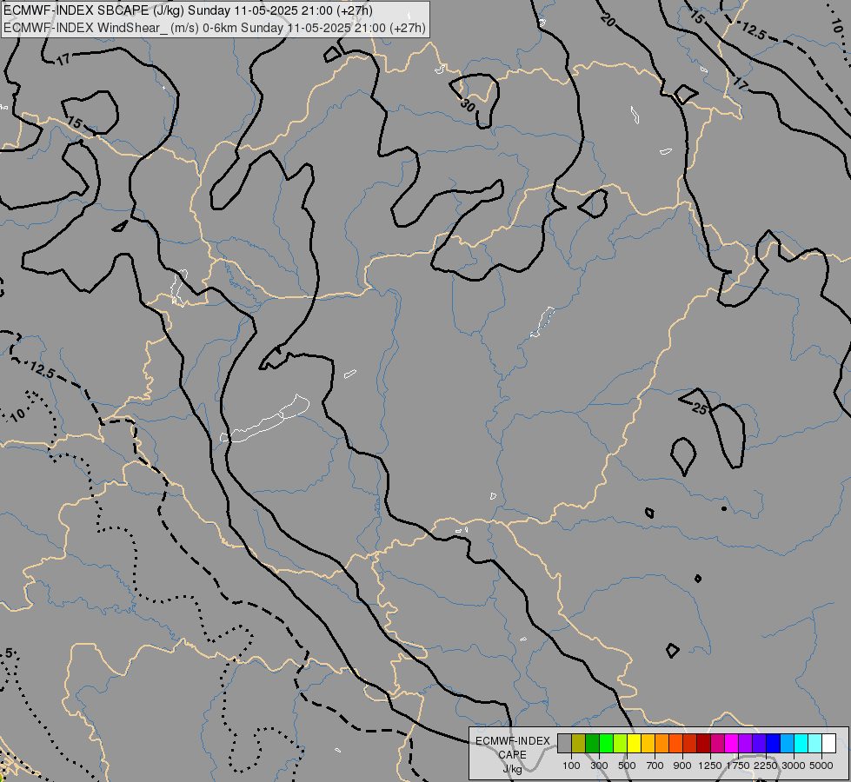Click the 20 contour label

pyautogui.click(x=608, y=21)
